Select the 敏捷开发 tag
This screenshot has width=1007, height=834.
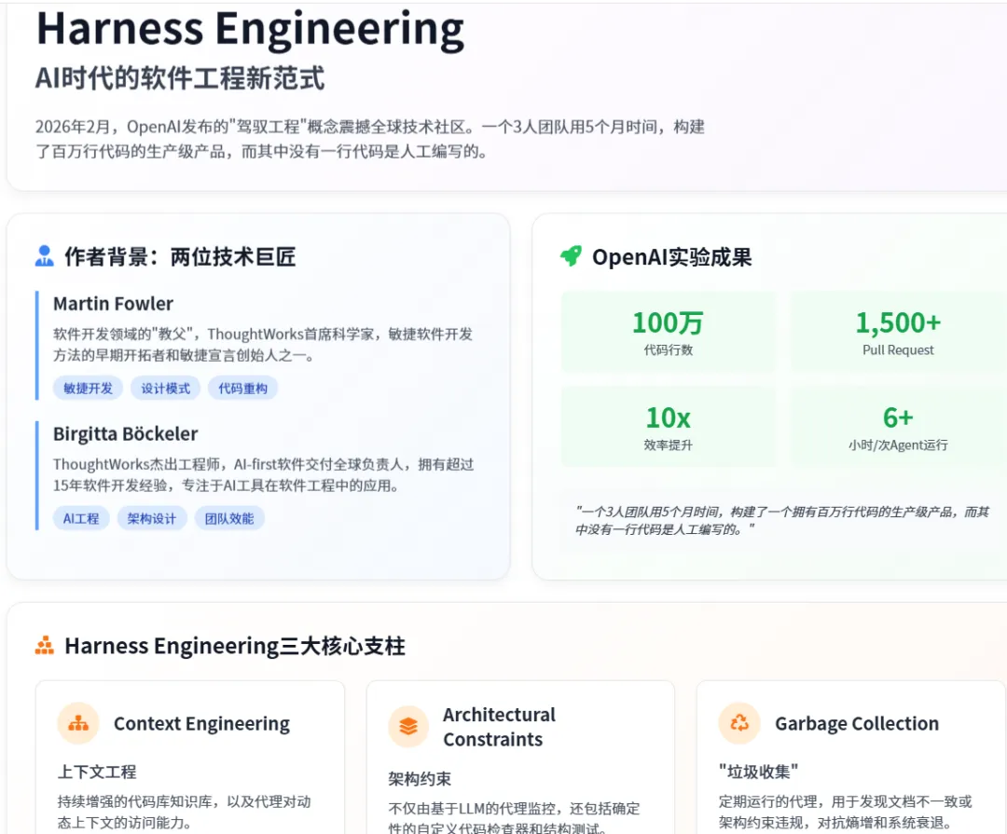pos(88,389)
